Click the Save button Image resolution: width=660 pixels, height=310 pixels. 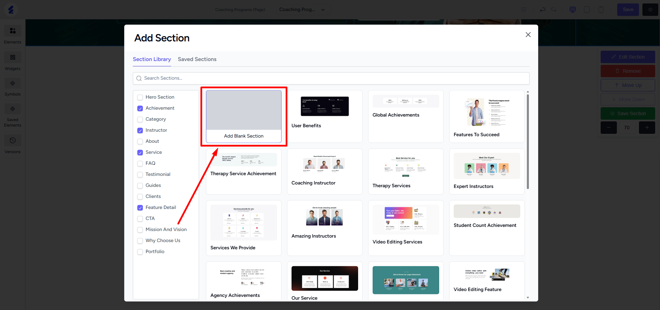coord(628,10)
